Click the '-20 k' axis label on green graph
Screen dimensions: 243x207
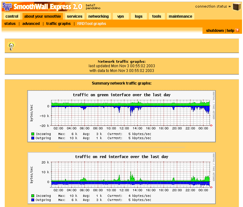click(45, 126)
